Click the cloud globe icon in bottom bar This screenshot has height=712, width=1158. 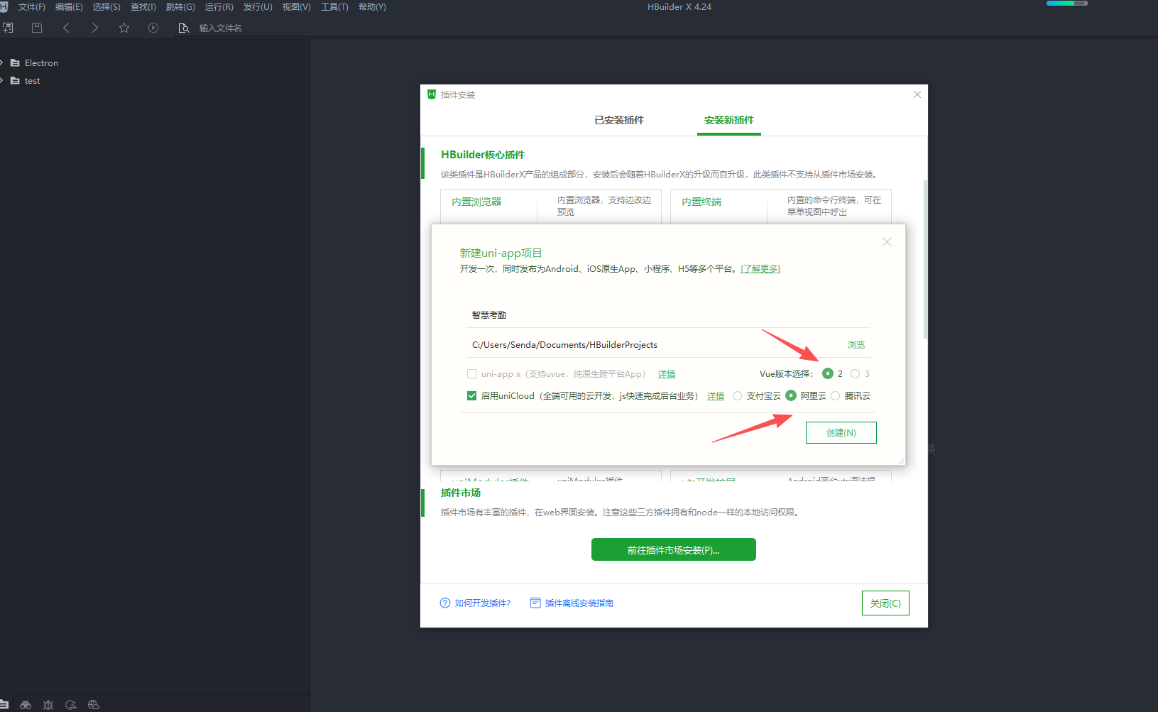click(x=93, y=705)
